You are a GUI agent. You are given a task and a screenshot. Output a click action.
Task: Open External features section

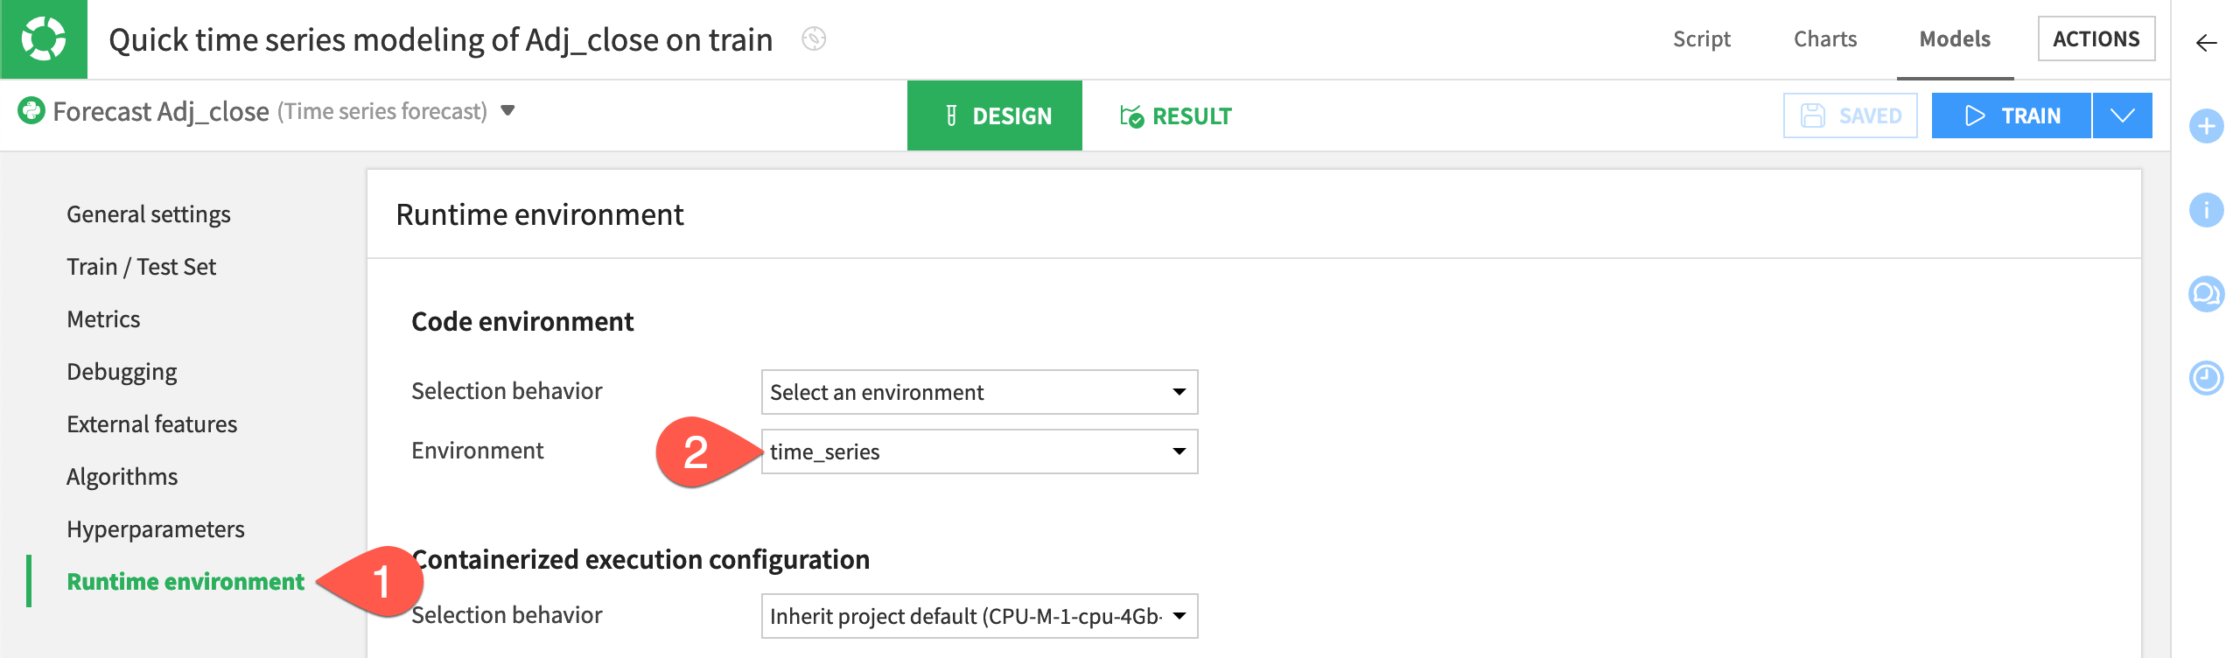pyautogui.click(x=151, y=424)
